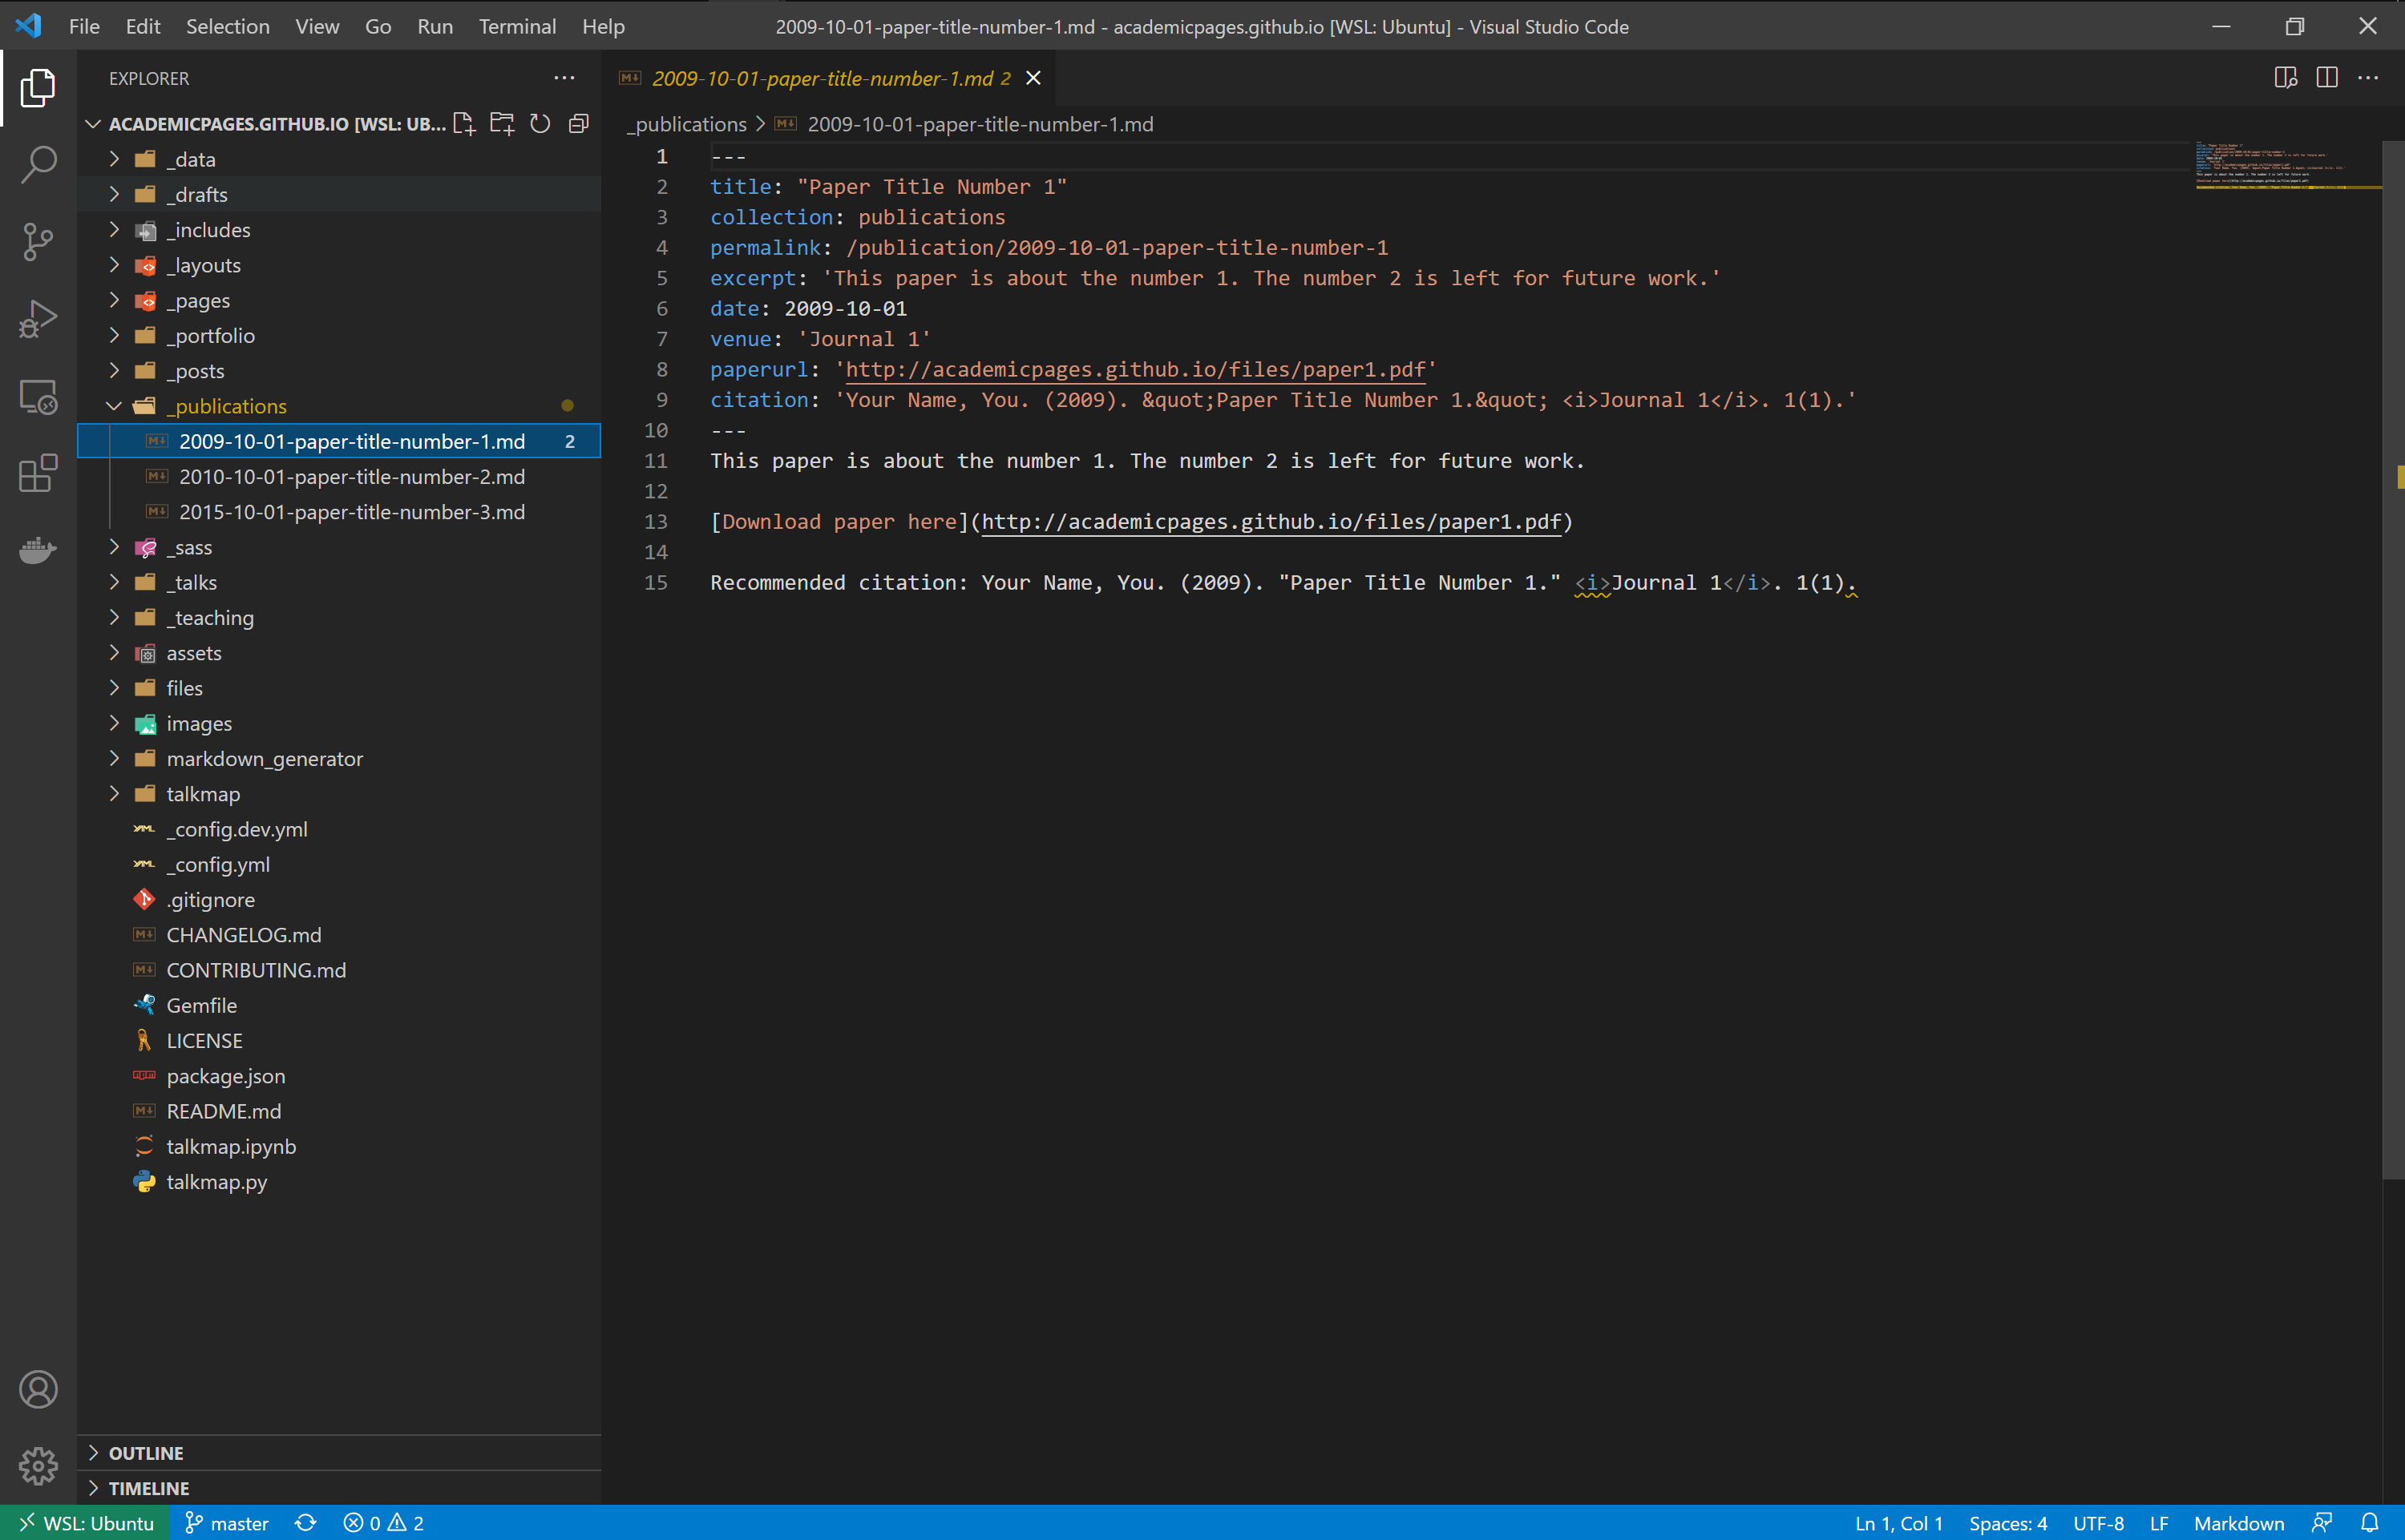Image resolution: width=2405 pixels, height=1540 pixels.
Task: Change language mode from Markdown
Action: click(2238, 1523)
